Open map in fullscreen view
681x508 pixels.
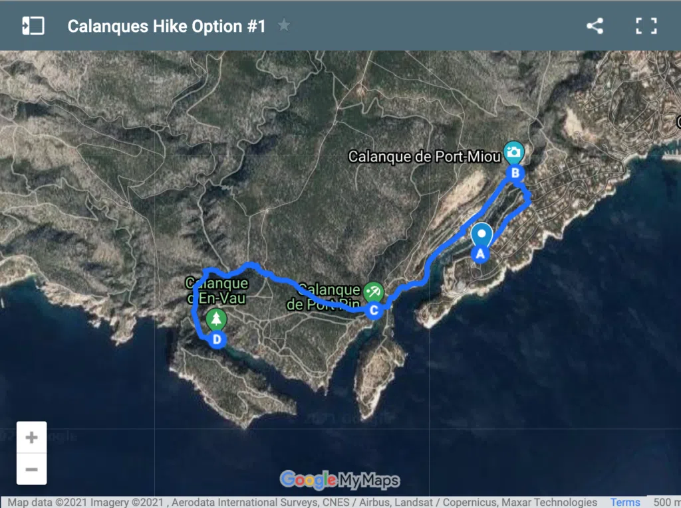click(x=646, y=26)
